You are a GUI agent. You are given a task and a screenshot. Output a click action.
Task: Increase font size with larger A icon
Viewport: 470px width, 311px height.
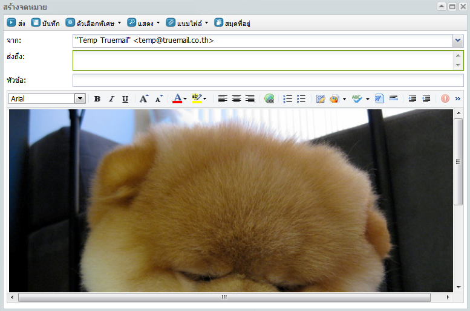pos(144,99)
